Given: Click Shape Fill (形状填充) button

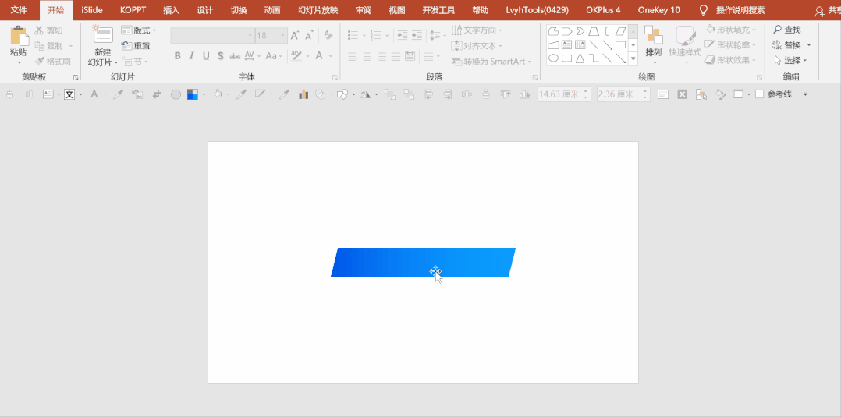Looking at the screenshot, I should [x=730, y=30].
